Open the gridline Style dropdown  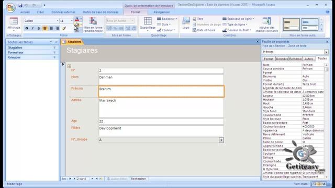click(x=164, y=25)
